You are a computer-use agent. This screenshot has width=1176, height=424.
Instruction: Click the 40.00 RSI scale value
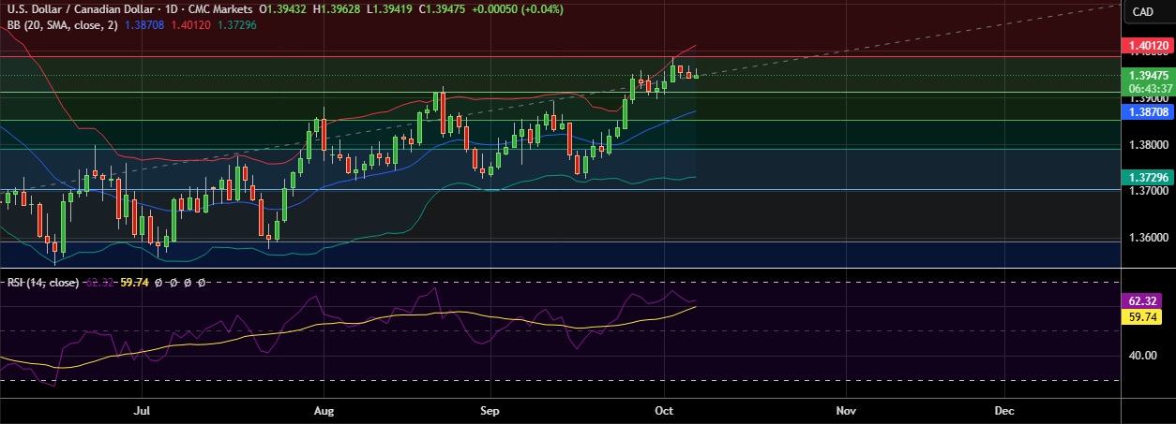[x=1142, y=356]
